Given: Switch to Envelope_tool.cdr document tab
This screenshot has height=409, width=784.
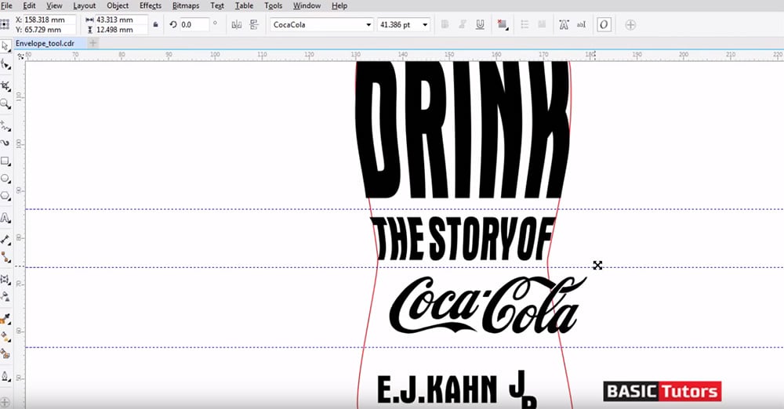Looking at the screenshot, I should [x=45, y=44].
